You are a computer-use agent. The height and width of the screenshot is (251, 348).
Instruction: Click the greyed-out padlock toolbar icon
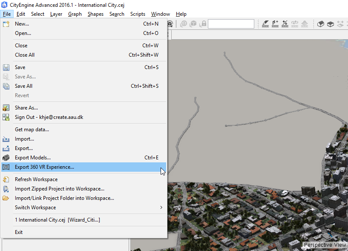(203, 24)
